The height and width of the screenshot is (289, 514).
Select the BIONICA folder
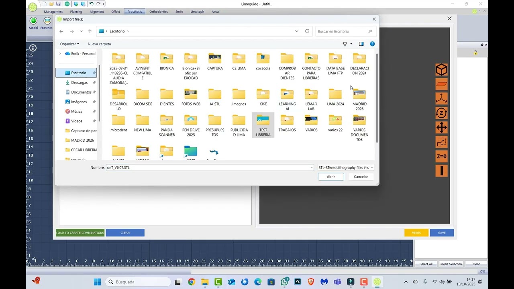[x=167, y=61]
